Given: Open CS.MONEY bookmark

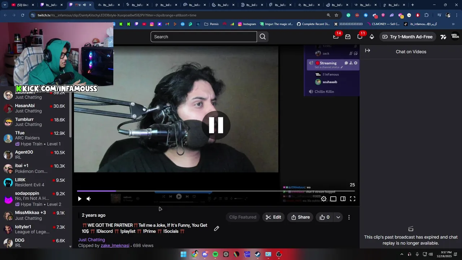Looking at the screenshot, I should click(383, 24).
